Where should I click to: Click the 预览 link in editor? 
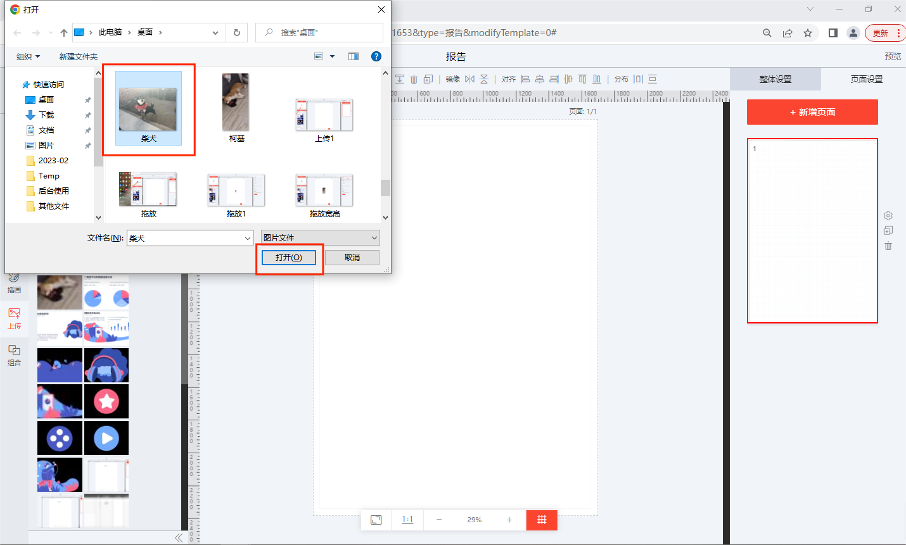[893, 56]
